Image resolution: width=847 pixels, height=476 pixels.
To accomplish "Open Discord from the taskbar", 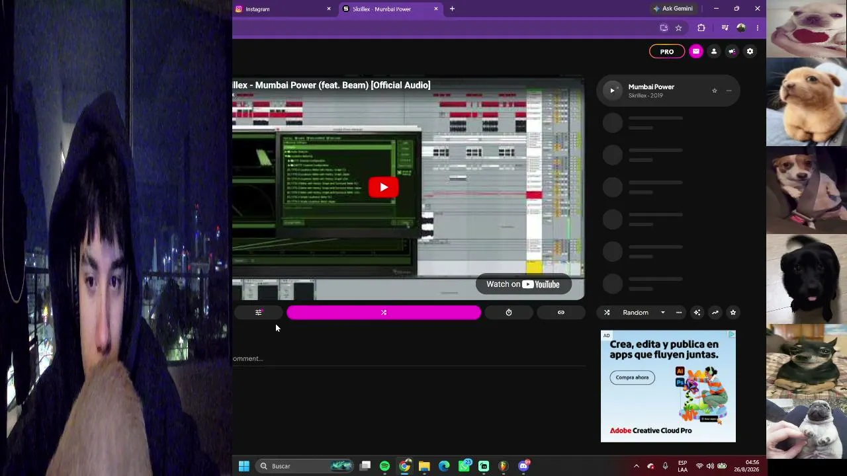I will 523,466.
